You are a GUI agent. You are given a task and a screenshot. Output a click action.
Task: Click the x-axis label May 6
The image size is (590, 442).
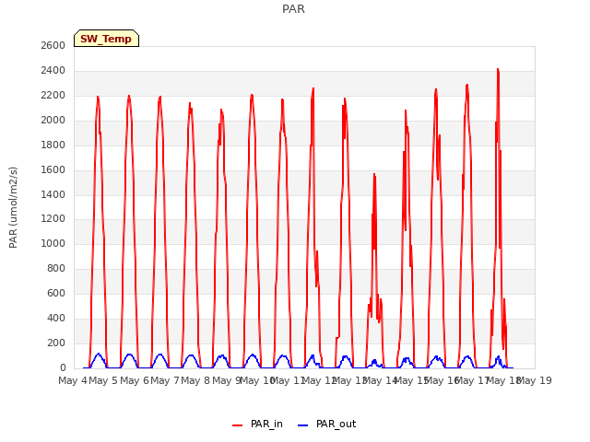[134, 380]
